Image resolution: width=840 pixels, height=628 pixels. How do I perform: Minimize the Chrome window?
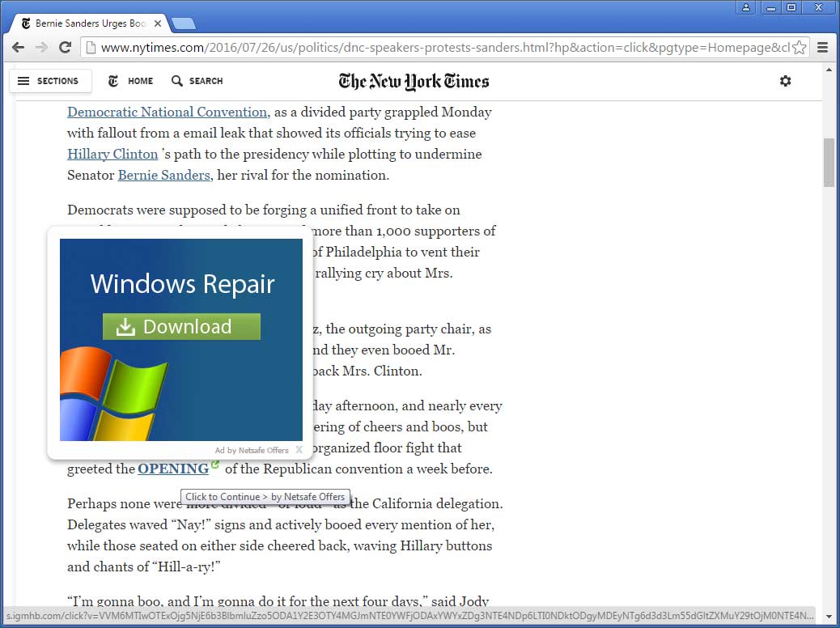click(x=771, y=7)
